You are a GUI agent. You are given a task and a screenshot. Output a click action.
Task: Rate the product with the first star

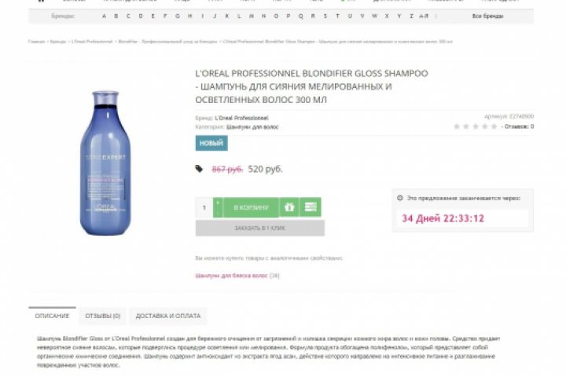457,126
